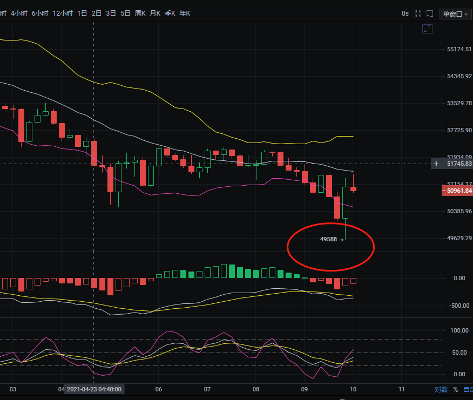The width and height of the screenshot is (473, 400).
Task: Switch to the 3日 timeframe
Action: tap(111, 13)
